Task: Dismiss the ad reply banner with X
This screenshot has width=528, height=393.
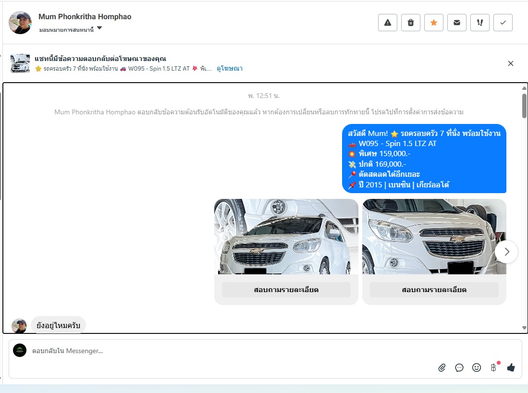Action: coord(511,63)
